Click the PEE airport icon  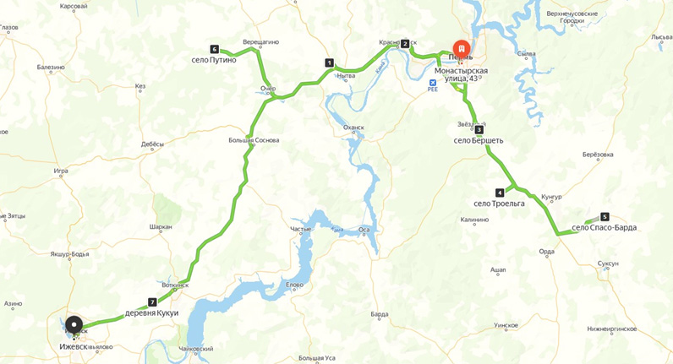click(x=433, y=82)
